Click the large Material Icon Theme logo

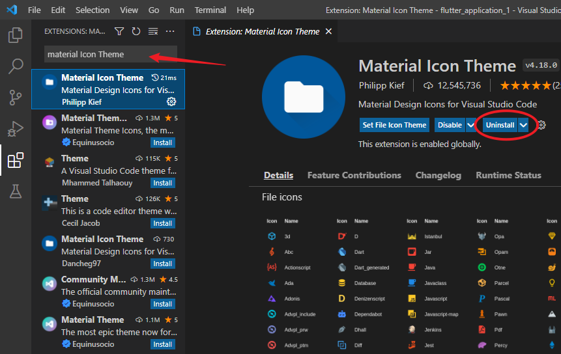coord(304,97)
